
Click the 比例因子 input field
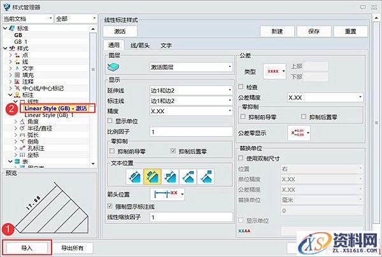point(191,132)
